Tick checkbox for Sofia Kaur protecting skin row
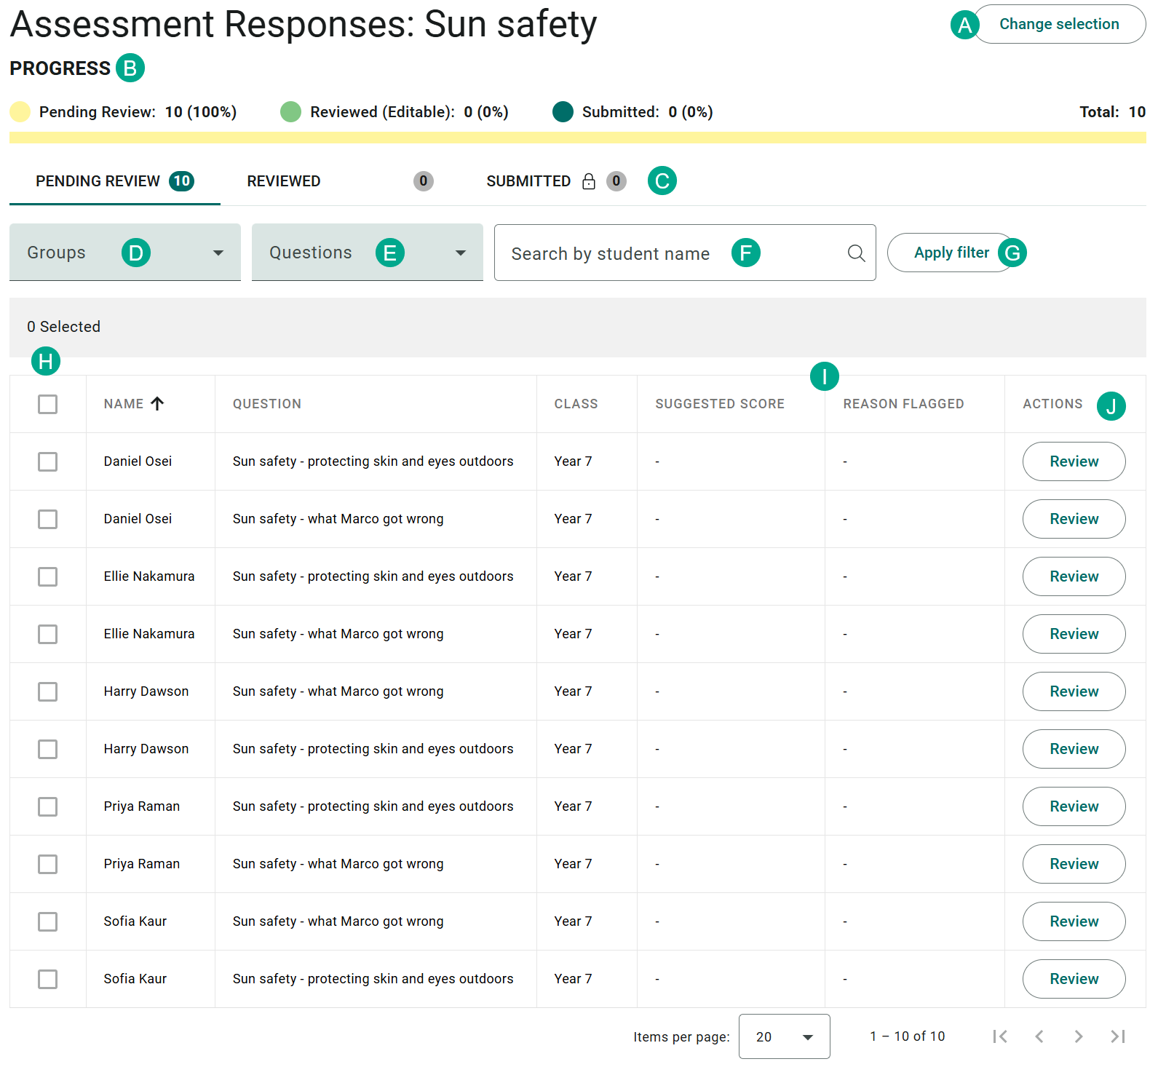 48,979
